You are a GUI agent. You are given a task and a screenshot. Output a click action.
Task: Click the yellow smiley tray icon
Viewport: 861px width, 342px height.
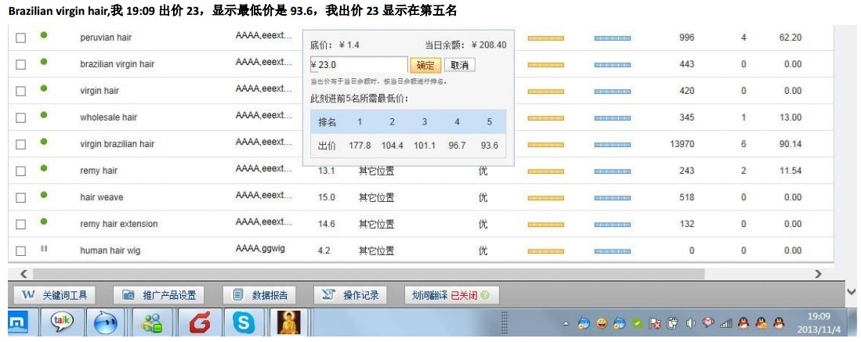[x=602, y=324]
